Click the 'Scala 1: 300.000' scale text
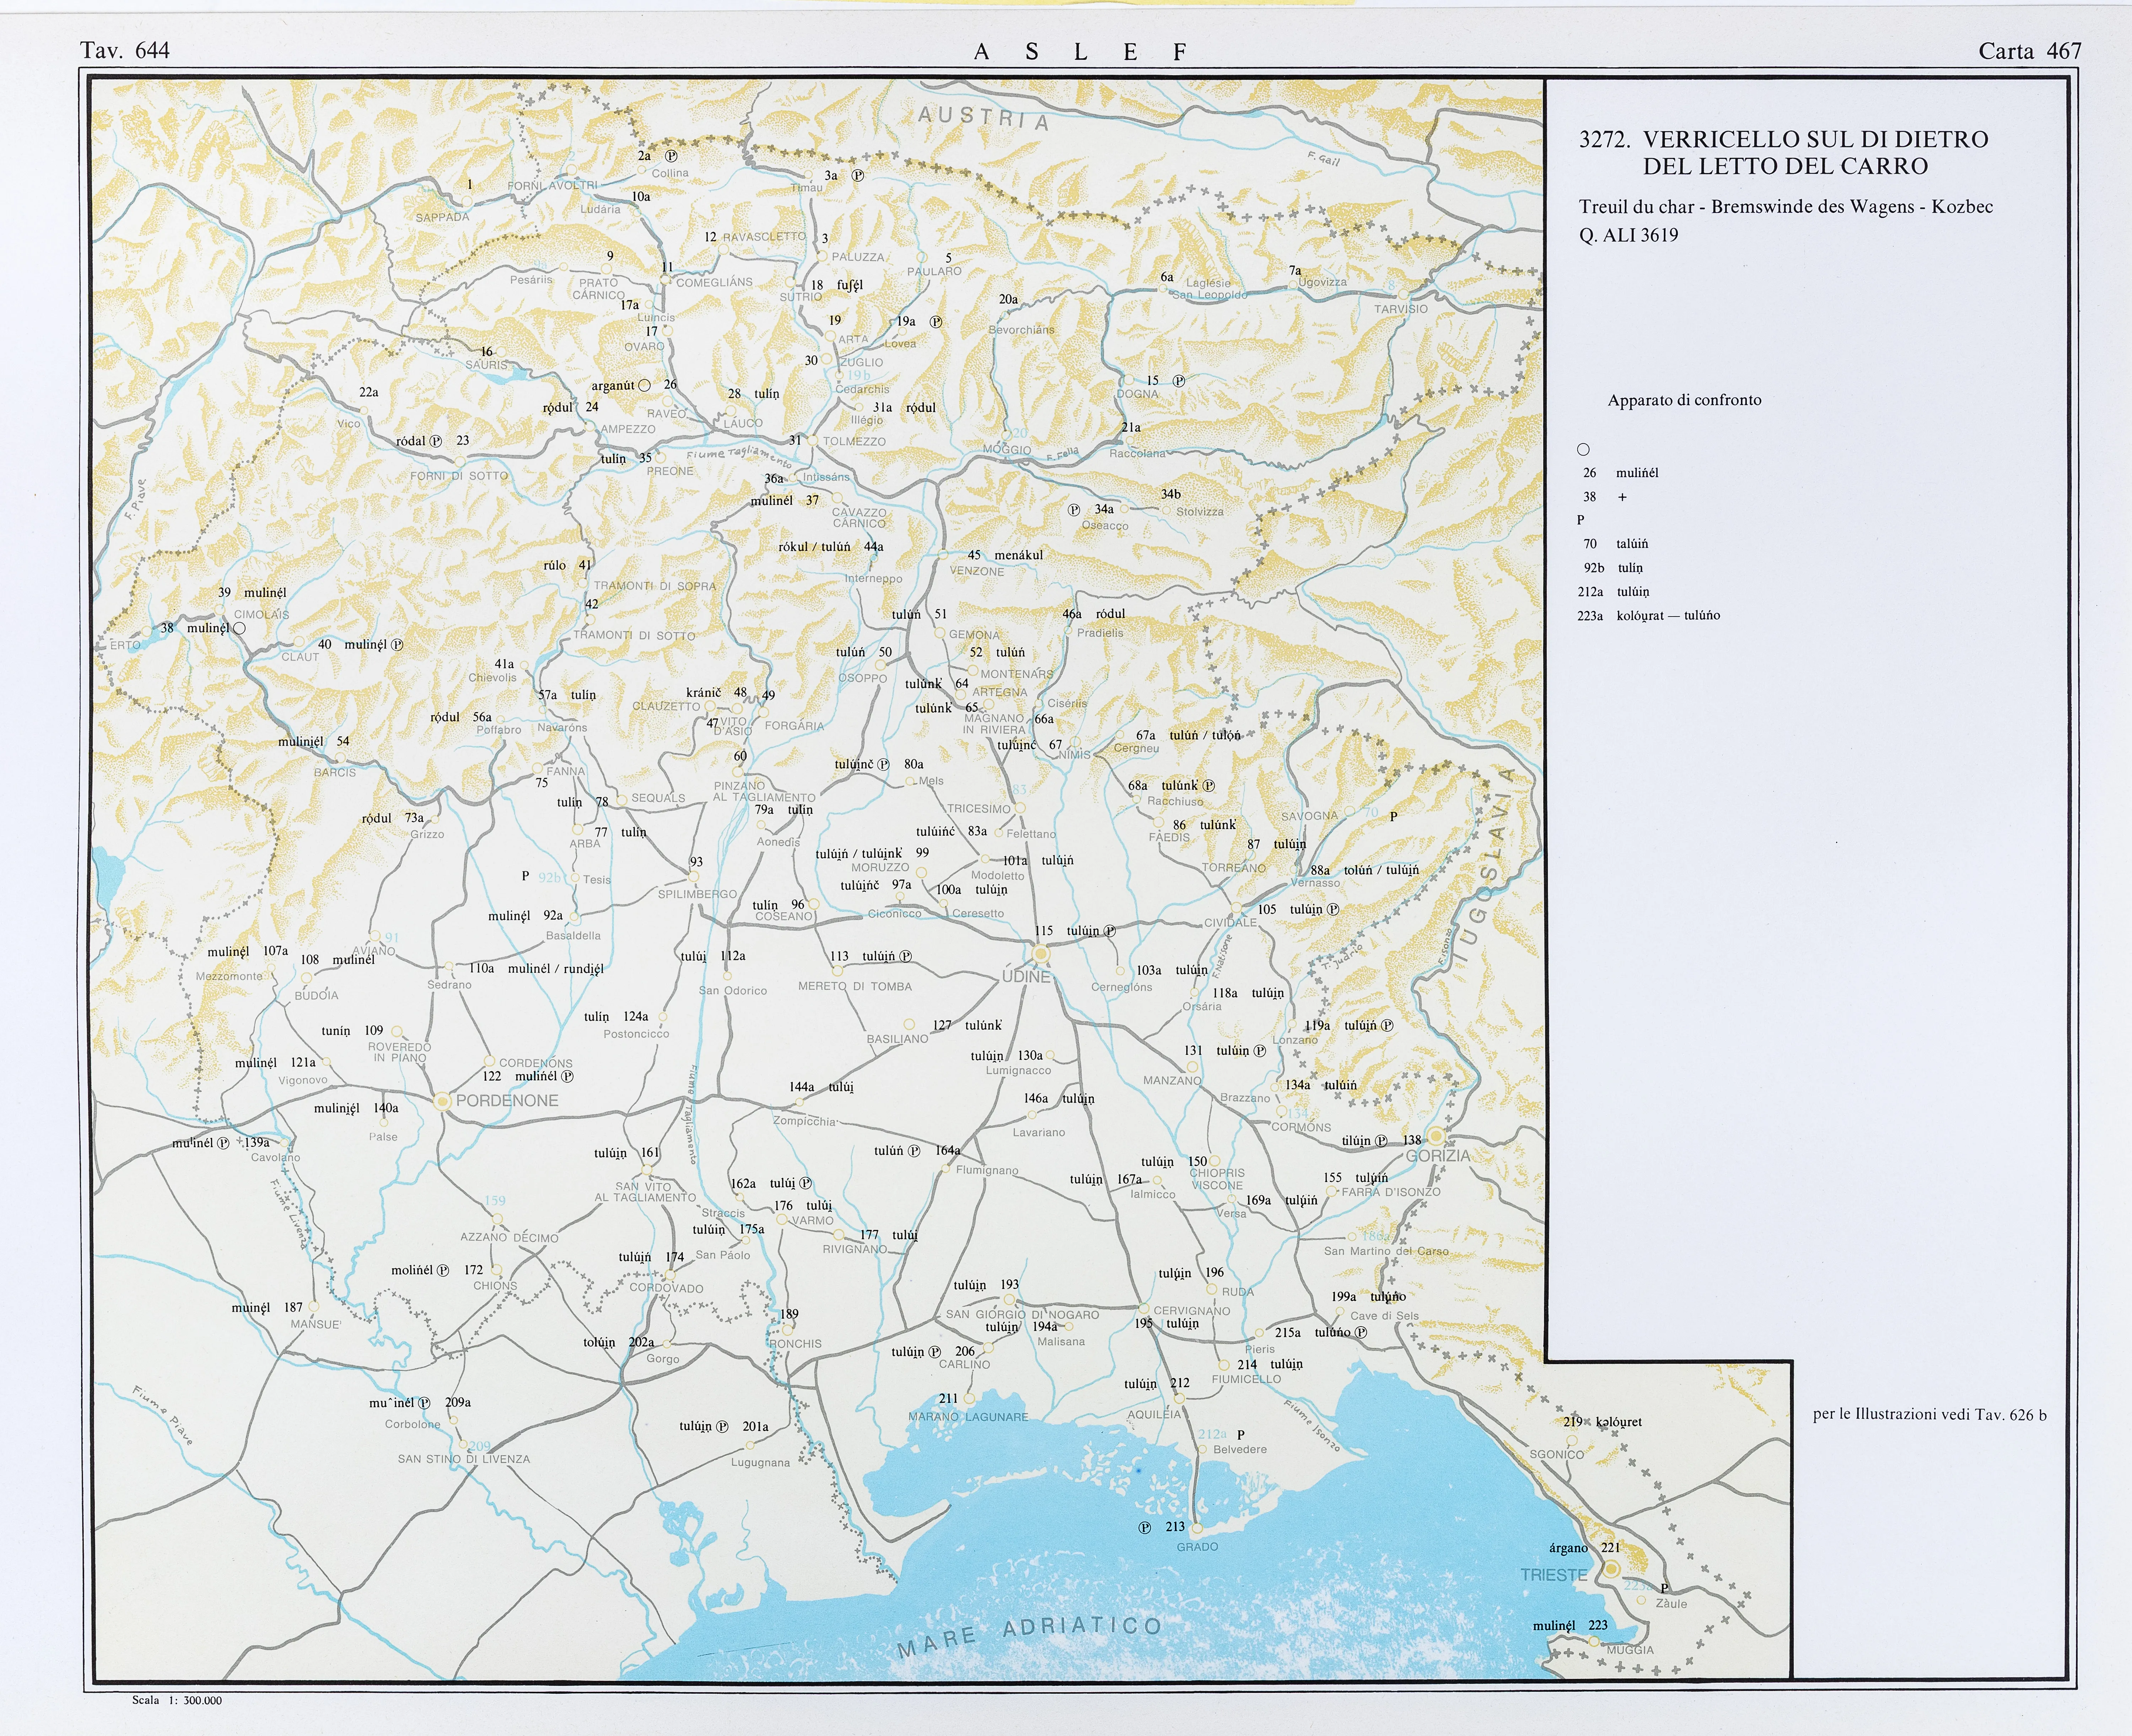The image size is (2132, 1736). (x=177, y=1700)
